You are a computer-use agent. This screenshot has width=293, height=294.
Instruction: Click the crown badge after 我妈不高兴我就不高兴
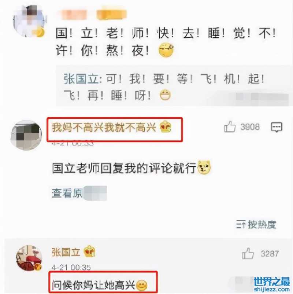(166, 127)
